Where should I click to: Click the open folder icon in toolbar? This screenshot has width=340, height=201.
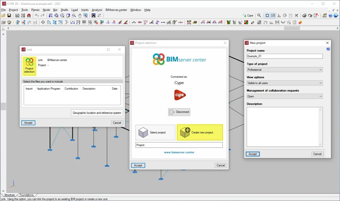pos(3,16)
